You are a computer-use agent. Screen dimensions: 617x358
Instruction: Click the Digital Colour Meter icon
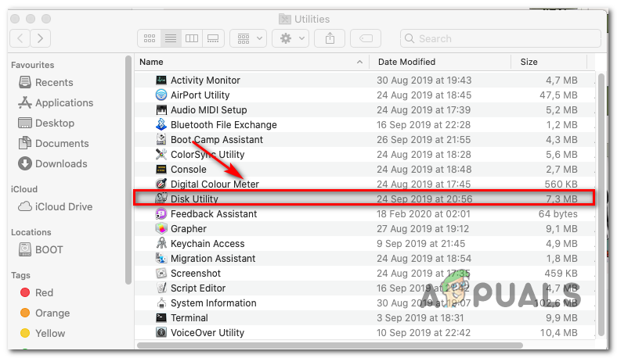161,184
